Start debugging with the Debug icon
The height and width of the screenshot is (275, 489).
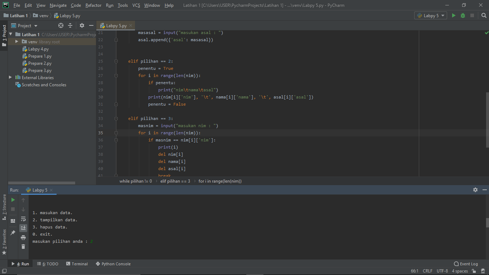463,16
